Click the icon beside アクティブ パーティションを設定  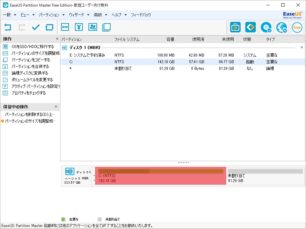click(5, 86)
